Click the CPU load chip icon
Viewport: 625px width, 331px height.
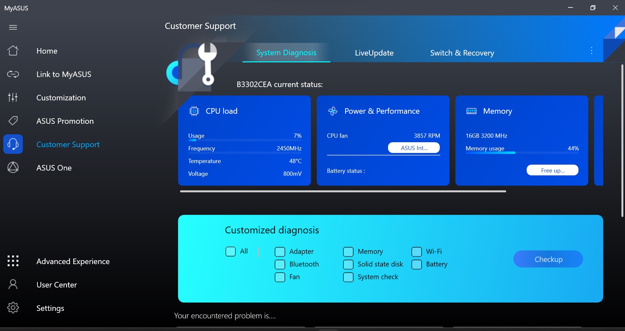coord(194,111)
